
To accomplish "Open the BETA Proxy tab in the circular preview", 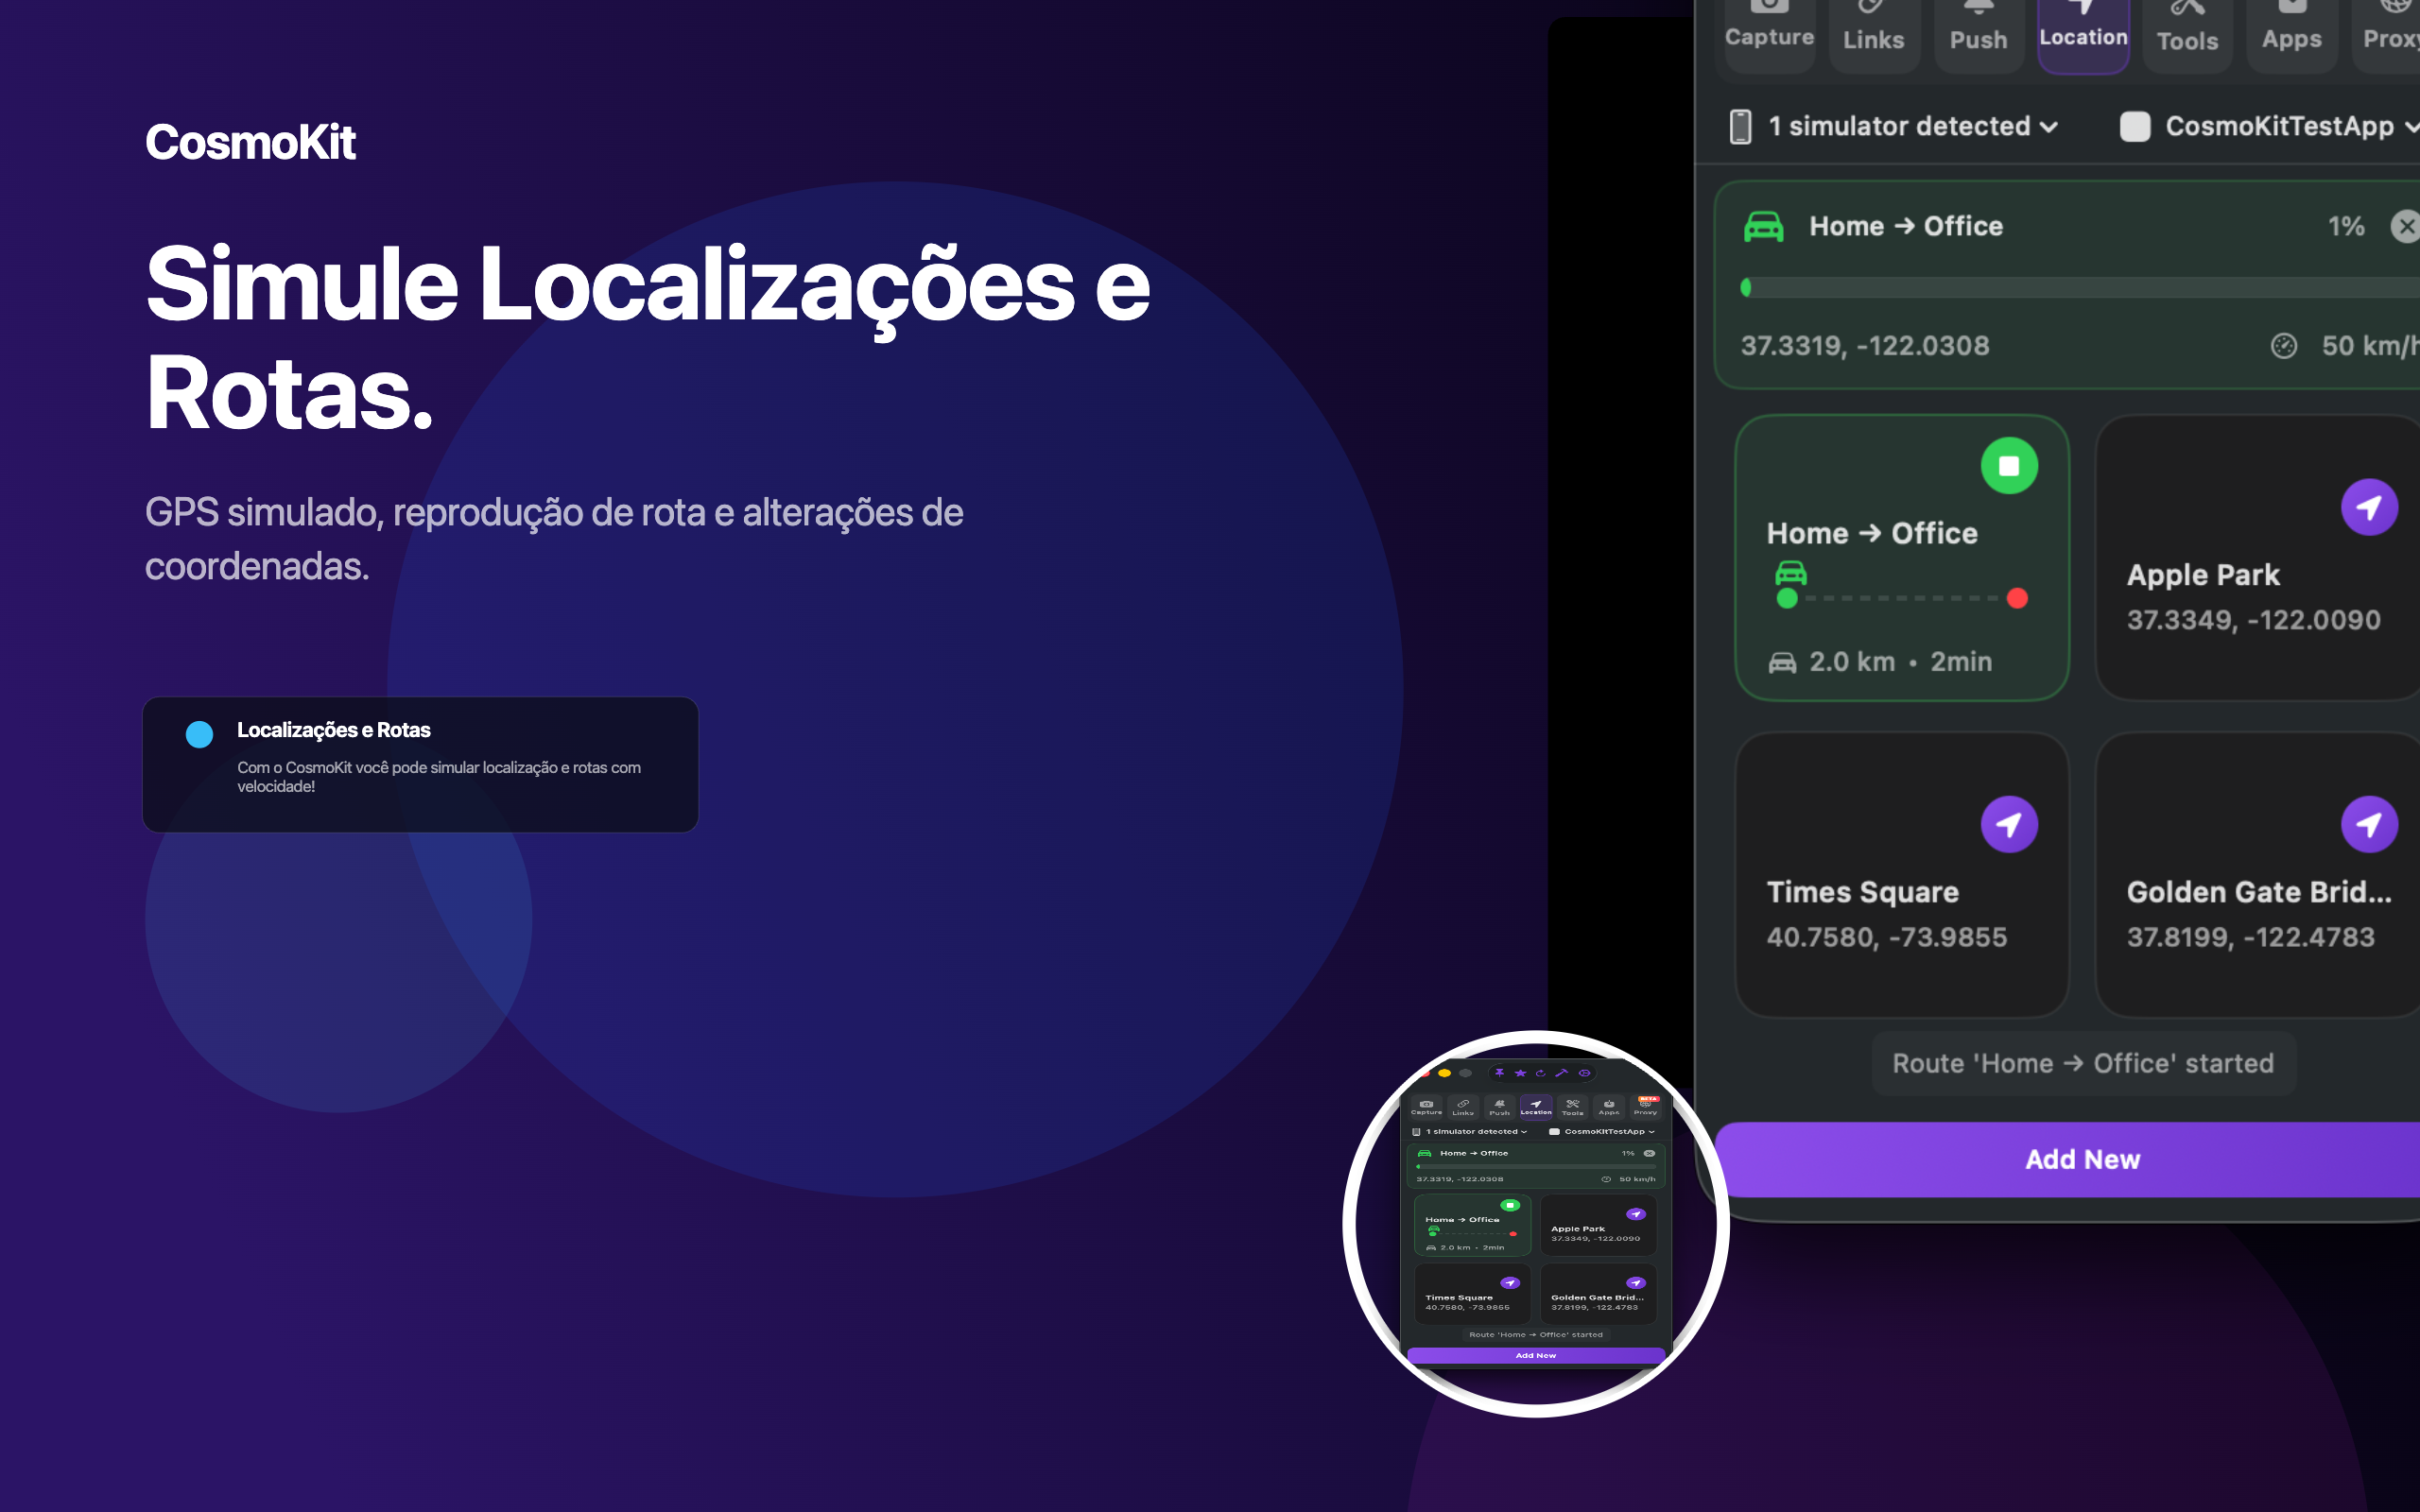I will coord(1646,1107).
